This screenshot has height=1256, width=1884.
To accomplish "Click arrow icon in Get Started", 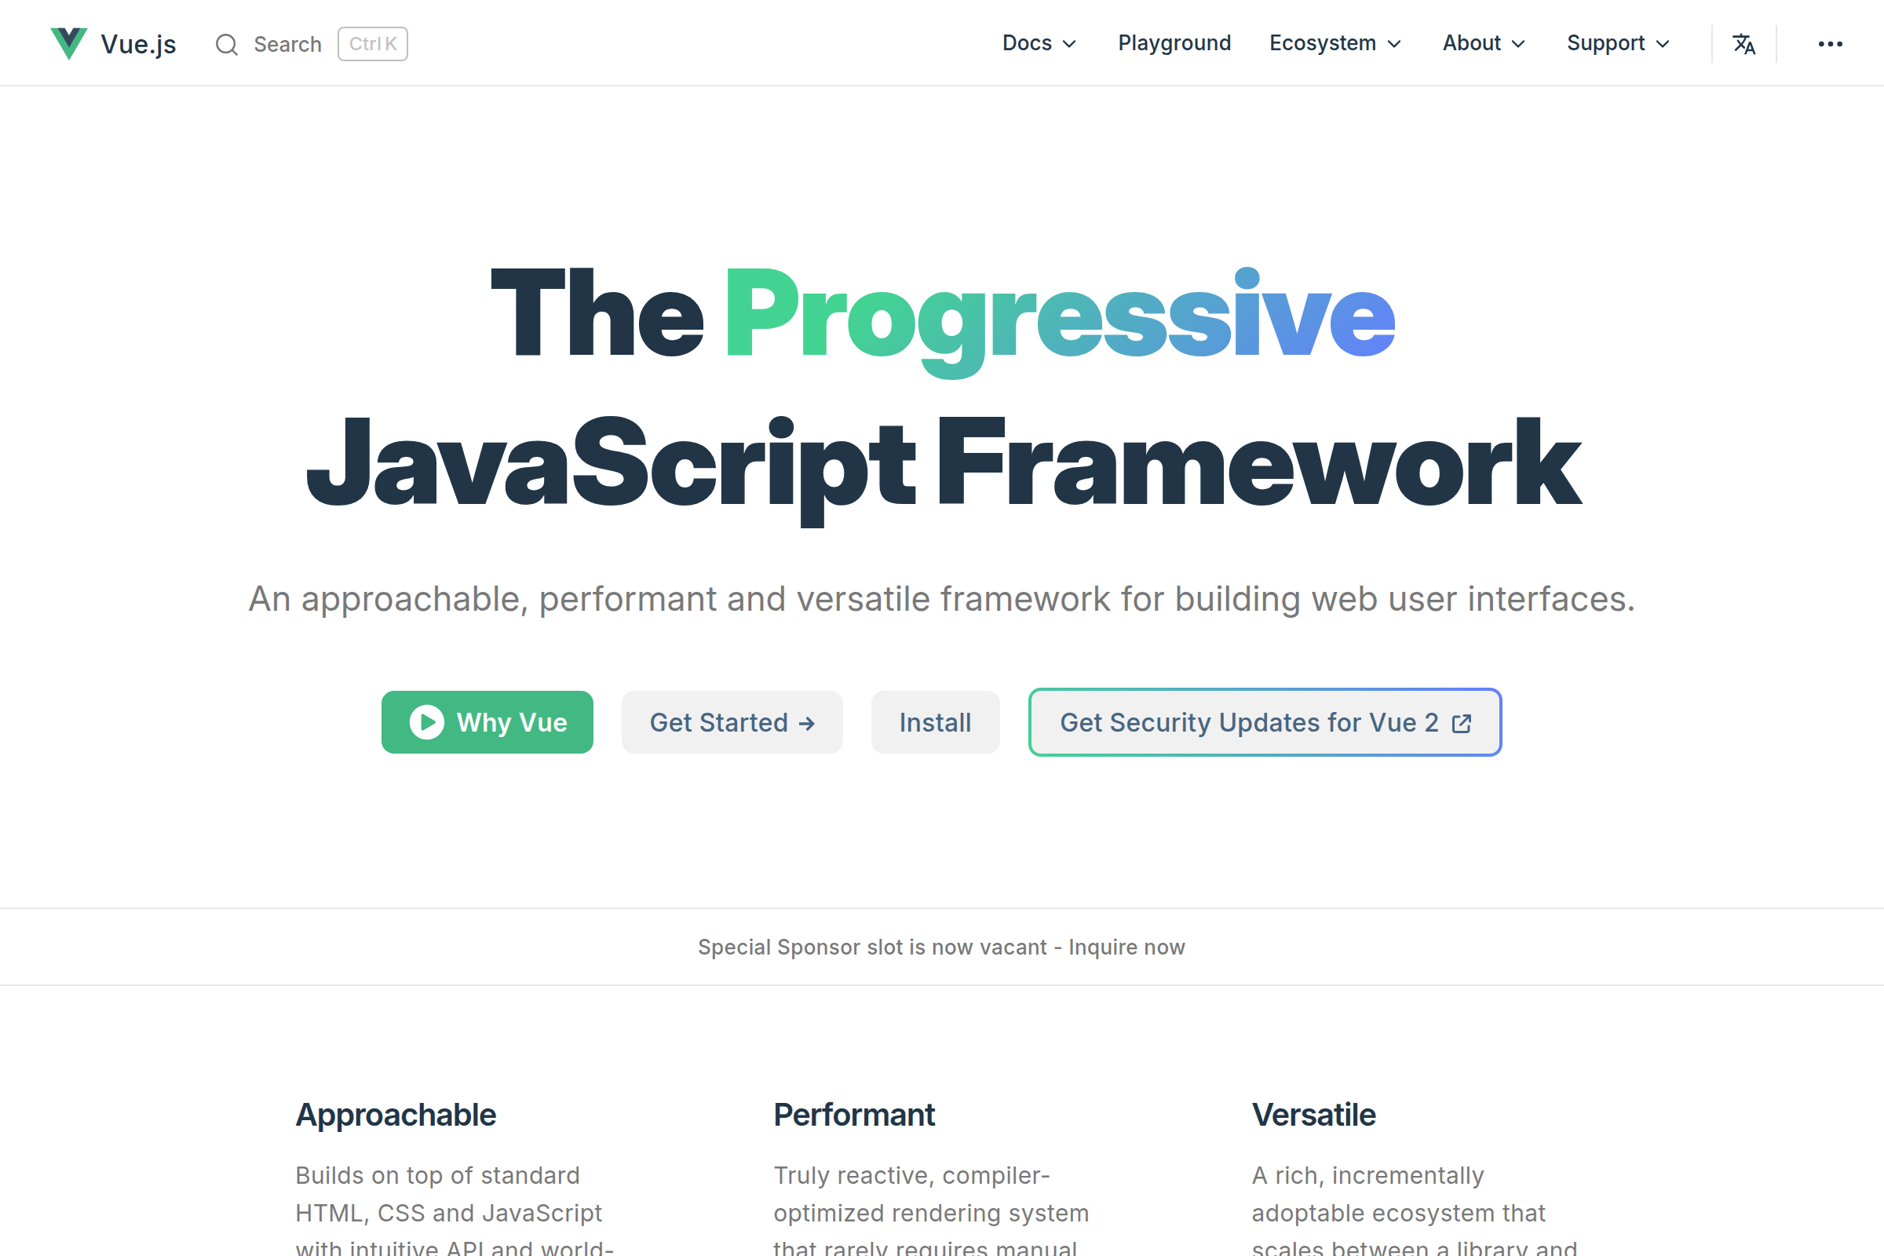I will pos(807,723).
